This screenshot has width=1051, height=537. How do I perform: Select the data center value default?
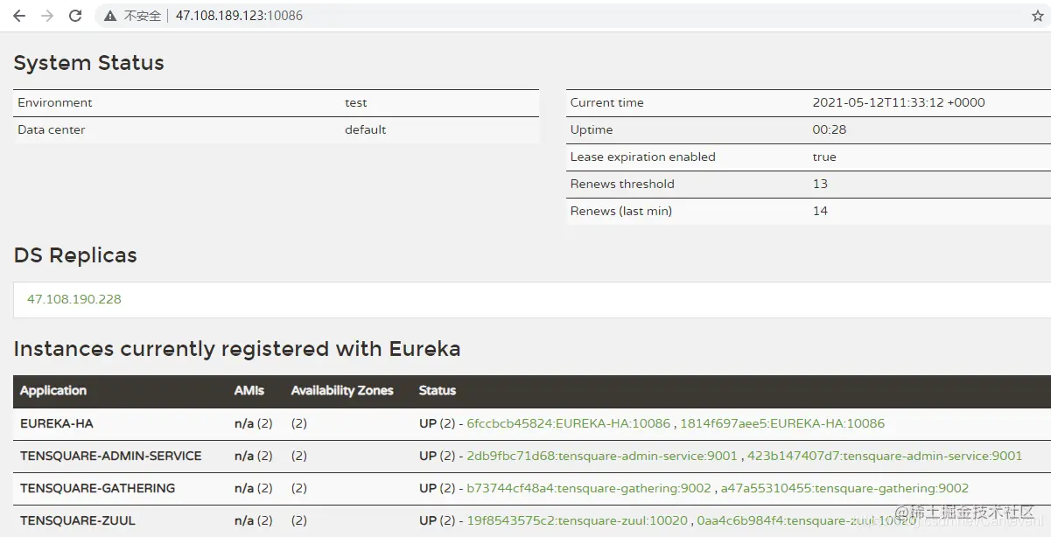(x=366, y=129)
